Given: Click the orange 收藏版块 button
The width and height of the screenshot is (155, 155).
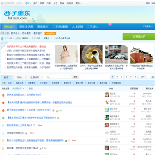Looking at the screenshot, I should pos(50,34).
